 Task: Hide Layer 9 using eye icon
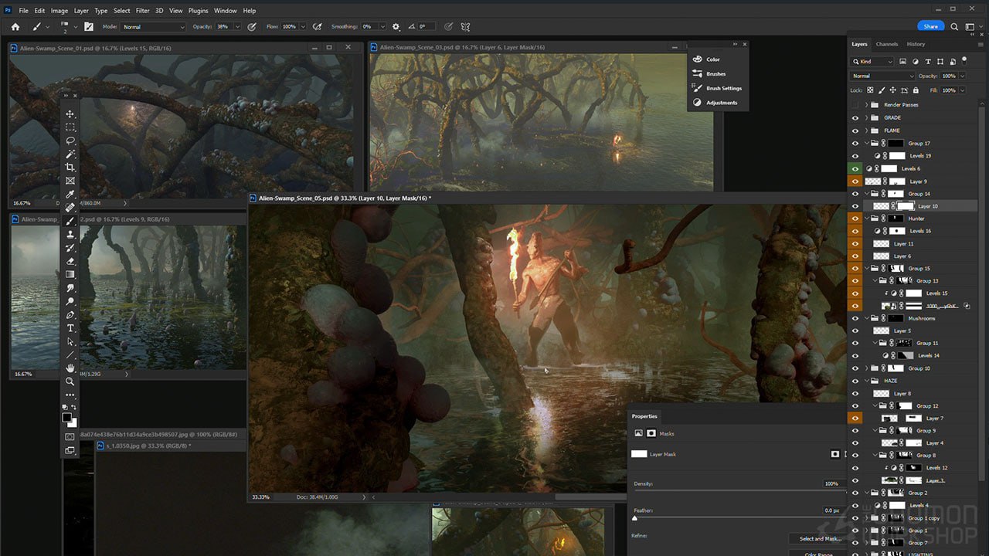point(855,181)
